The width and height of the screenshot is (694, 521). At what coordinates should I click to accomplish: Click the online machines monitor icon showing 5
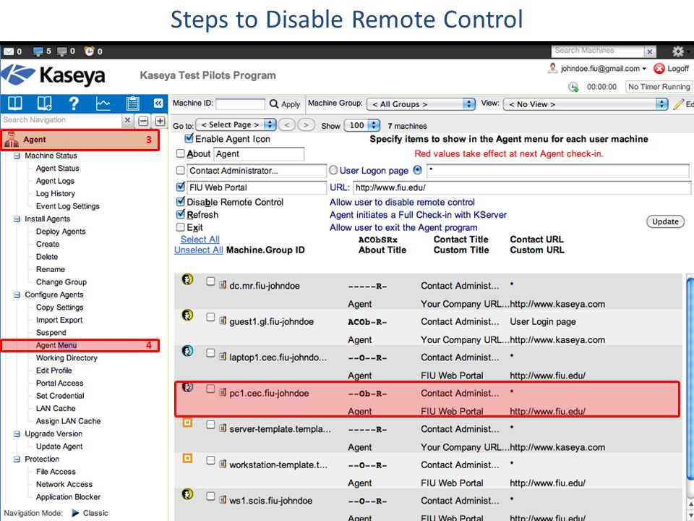click(x=38, y=51)
